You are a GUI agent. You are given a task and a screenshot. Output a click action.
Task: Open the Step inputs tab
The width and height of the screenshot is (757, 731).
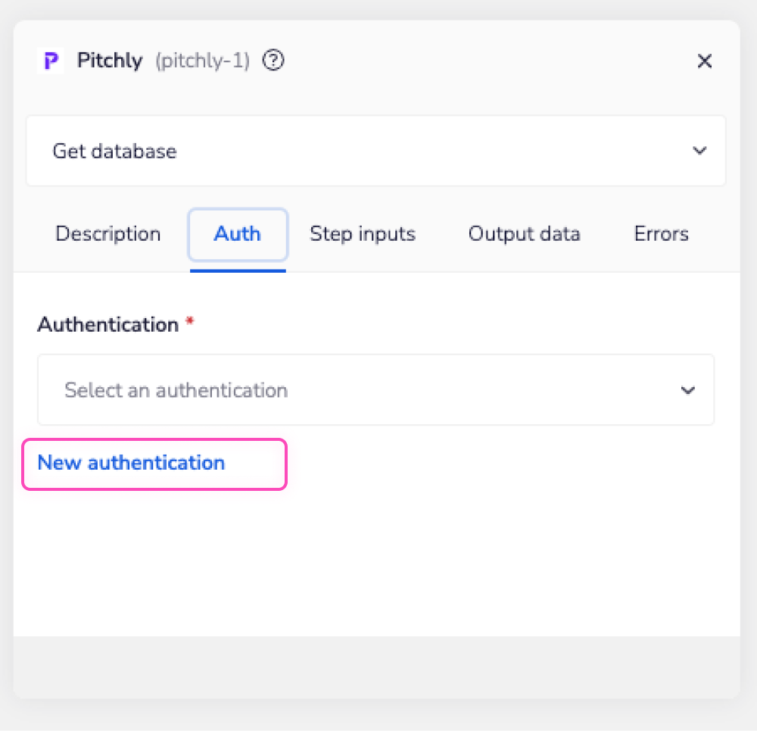(363, 234)
